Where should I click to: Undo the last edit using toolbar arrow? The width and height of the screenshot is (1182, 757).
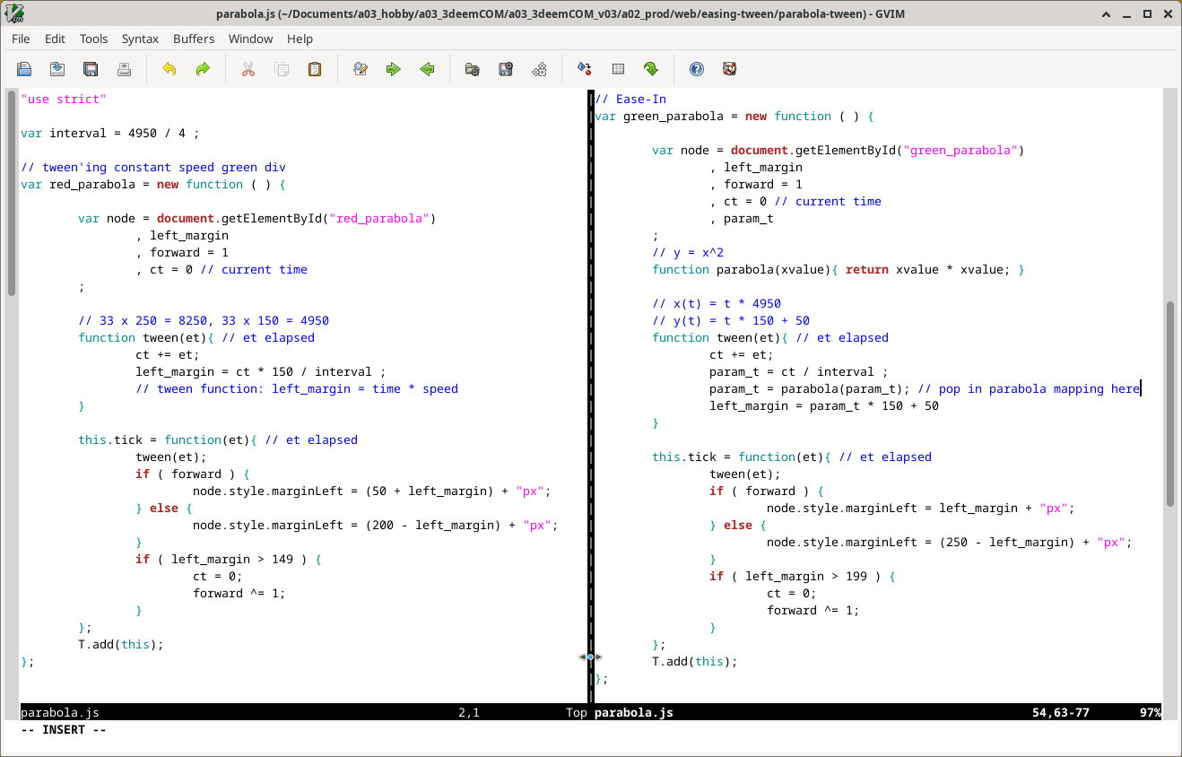[x=169, y=69]
